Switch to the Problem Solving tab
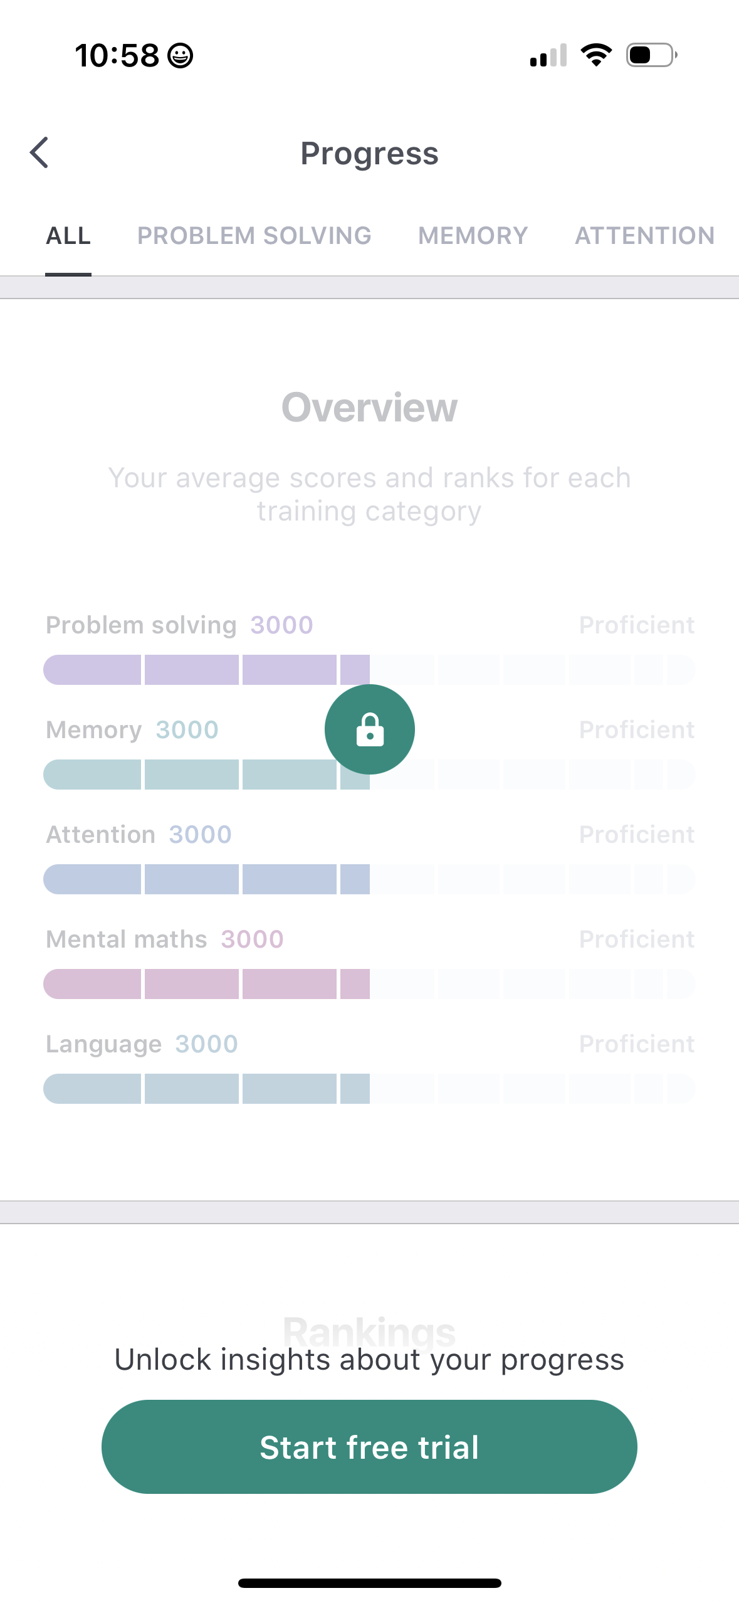 [x=254, y=236]
